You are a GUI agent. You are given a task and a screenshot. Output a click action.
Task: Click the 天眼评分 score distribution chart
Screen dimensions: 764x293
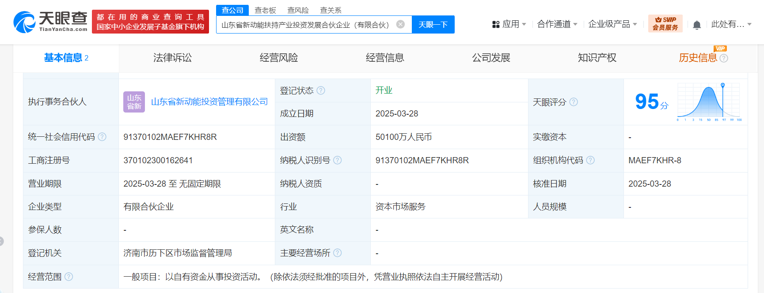tap(709, 102)
